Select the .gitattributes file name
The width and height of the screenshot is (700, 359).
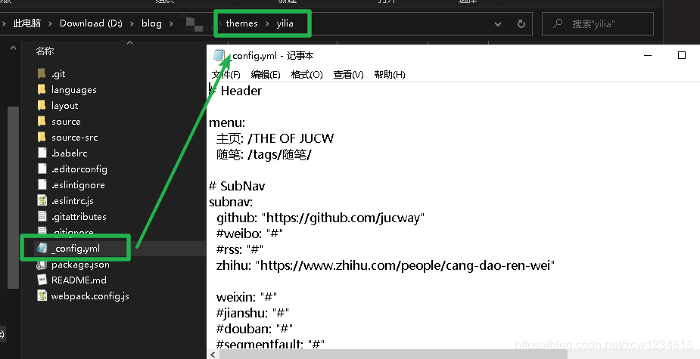point(79,217)
